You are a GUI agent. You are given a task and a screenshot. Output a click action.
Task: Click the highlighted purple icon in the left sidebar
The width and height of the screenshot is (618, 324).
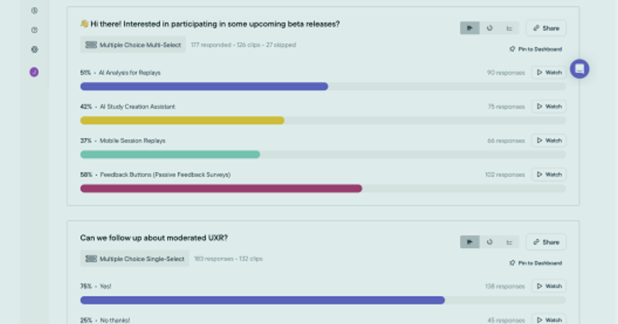pos(34,73)
